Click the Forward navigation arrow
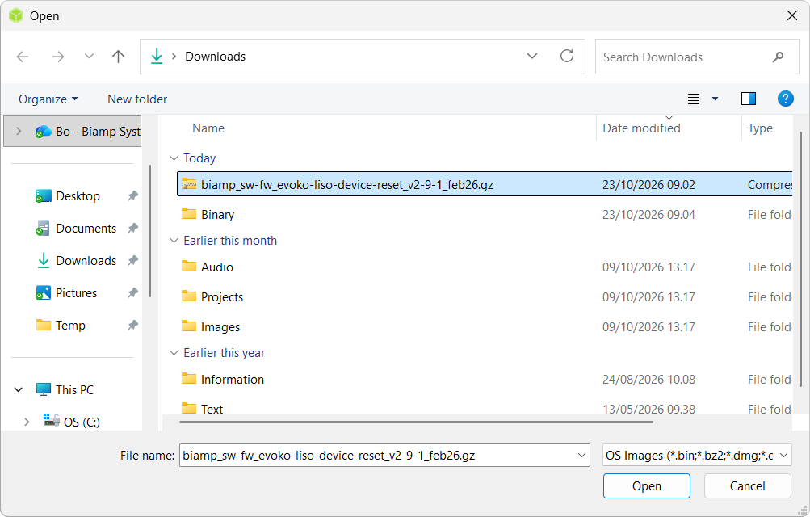The height and width of the screenshot is (517, 810). pos(58,57)
